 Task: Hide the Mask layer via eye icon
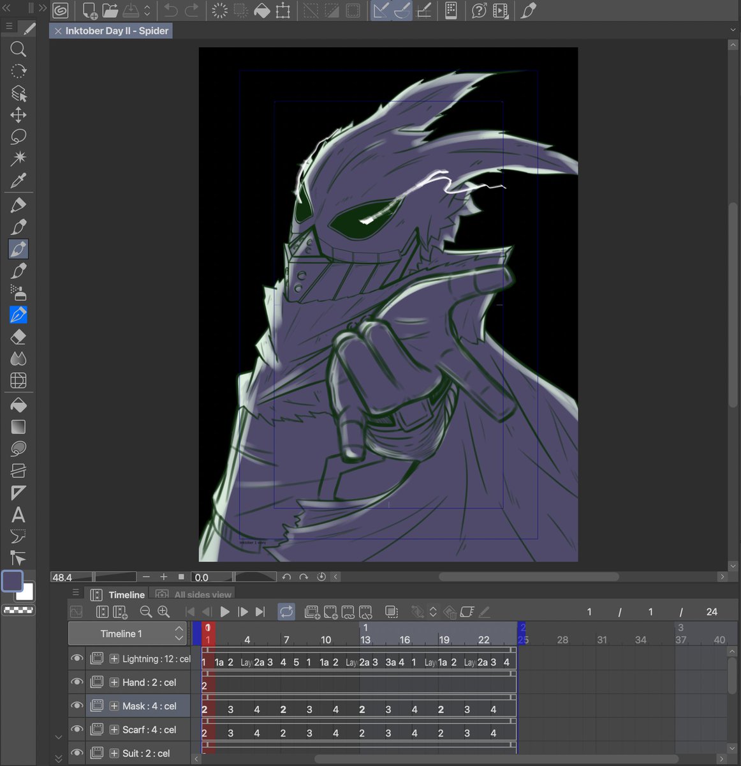coord(77,706)
